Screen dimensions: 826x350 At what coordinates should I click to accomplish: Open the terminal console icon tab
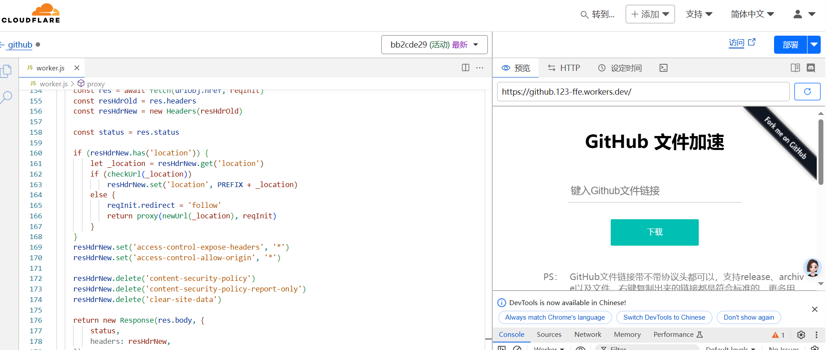(x=664, y=68)
